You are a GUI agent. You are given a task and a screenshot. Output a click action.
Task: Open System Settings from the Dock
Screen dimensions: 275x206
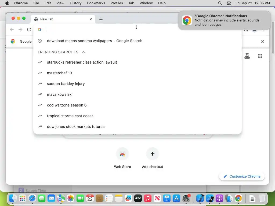pyautogui.click(x=186, y=198)
